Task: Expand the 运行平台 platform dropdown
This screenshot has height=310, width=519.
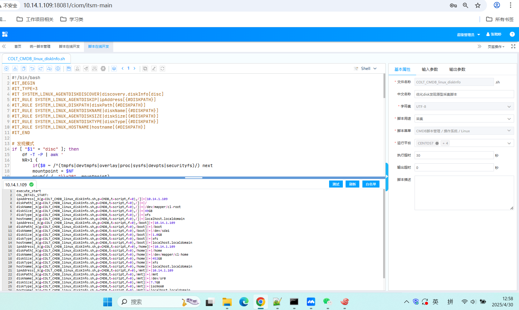Action: 509,143
